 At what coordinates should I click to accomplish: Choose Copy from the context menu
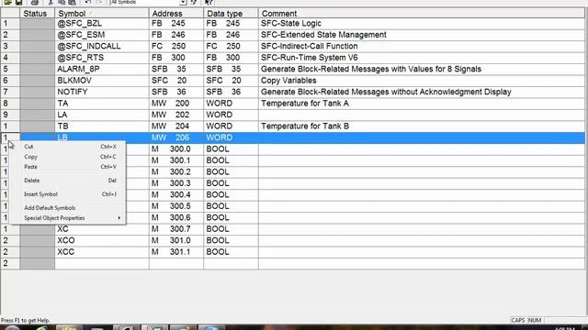(x=67, y=157)
